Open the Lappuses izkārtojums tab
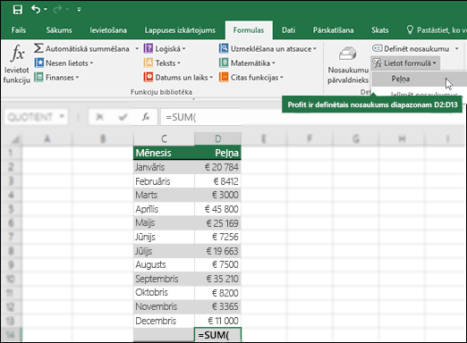The image size is (467, 343). pyautogui.click(x=180, y=30)
